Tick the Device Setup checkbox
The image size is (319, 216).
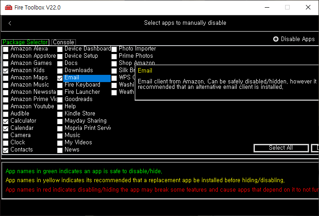pos(60,56)
